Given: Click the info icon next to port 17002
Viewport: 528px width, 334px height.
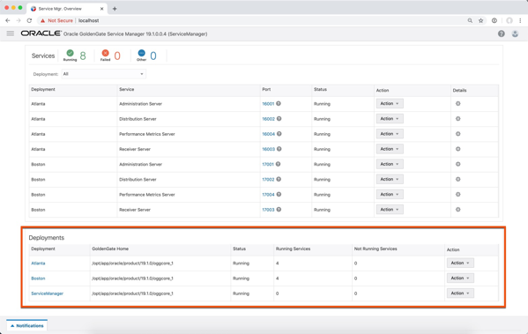Looking at the screenshot, I should 279,179.
